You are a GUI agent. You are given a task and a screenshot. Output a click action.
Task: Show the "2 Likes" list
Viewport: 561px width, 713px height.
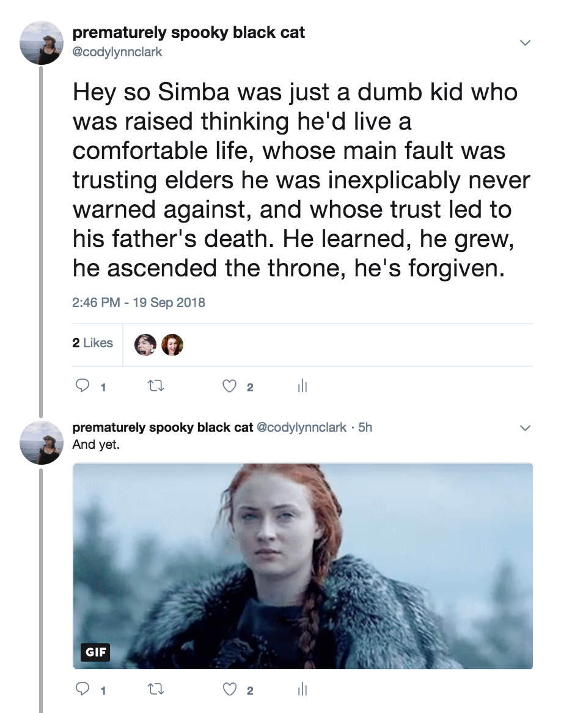pyautogui.click(x=92, y=343)
